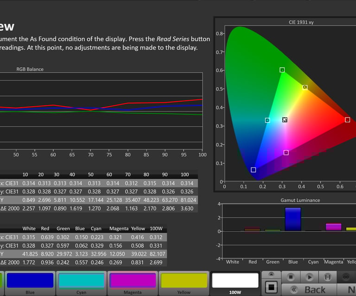
Task: Click white point target on CIE chart
Action: (x=285, y=120)
